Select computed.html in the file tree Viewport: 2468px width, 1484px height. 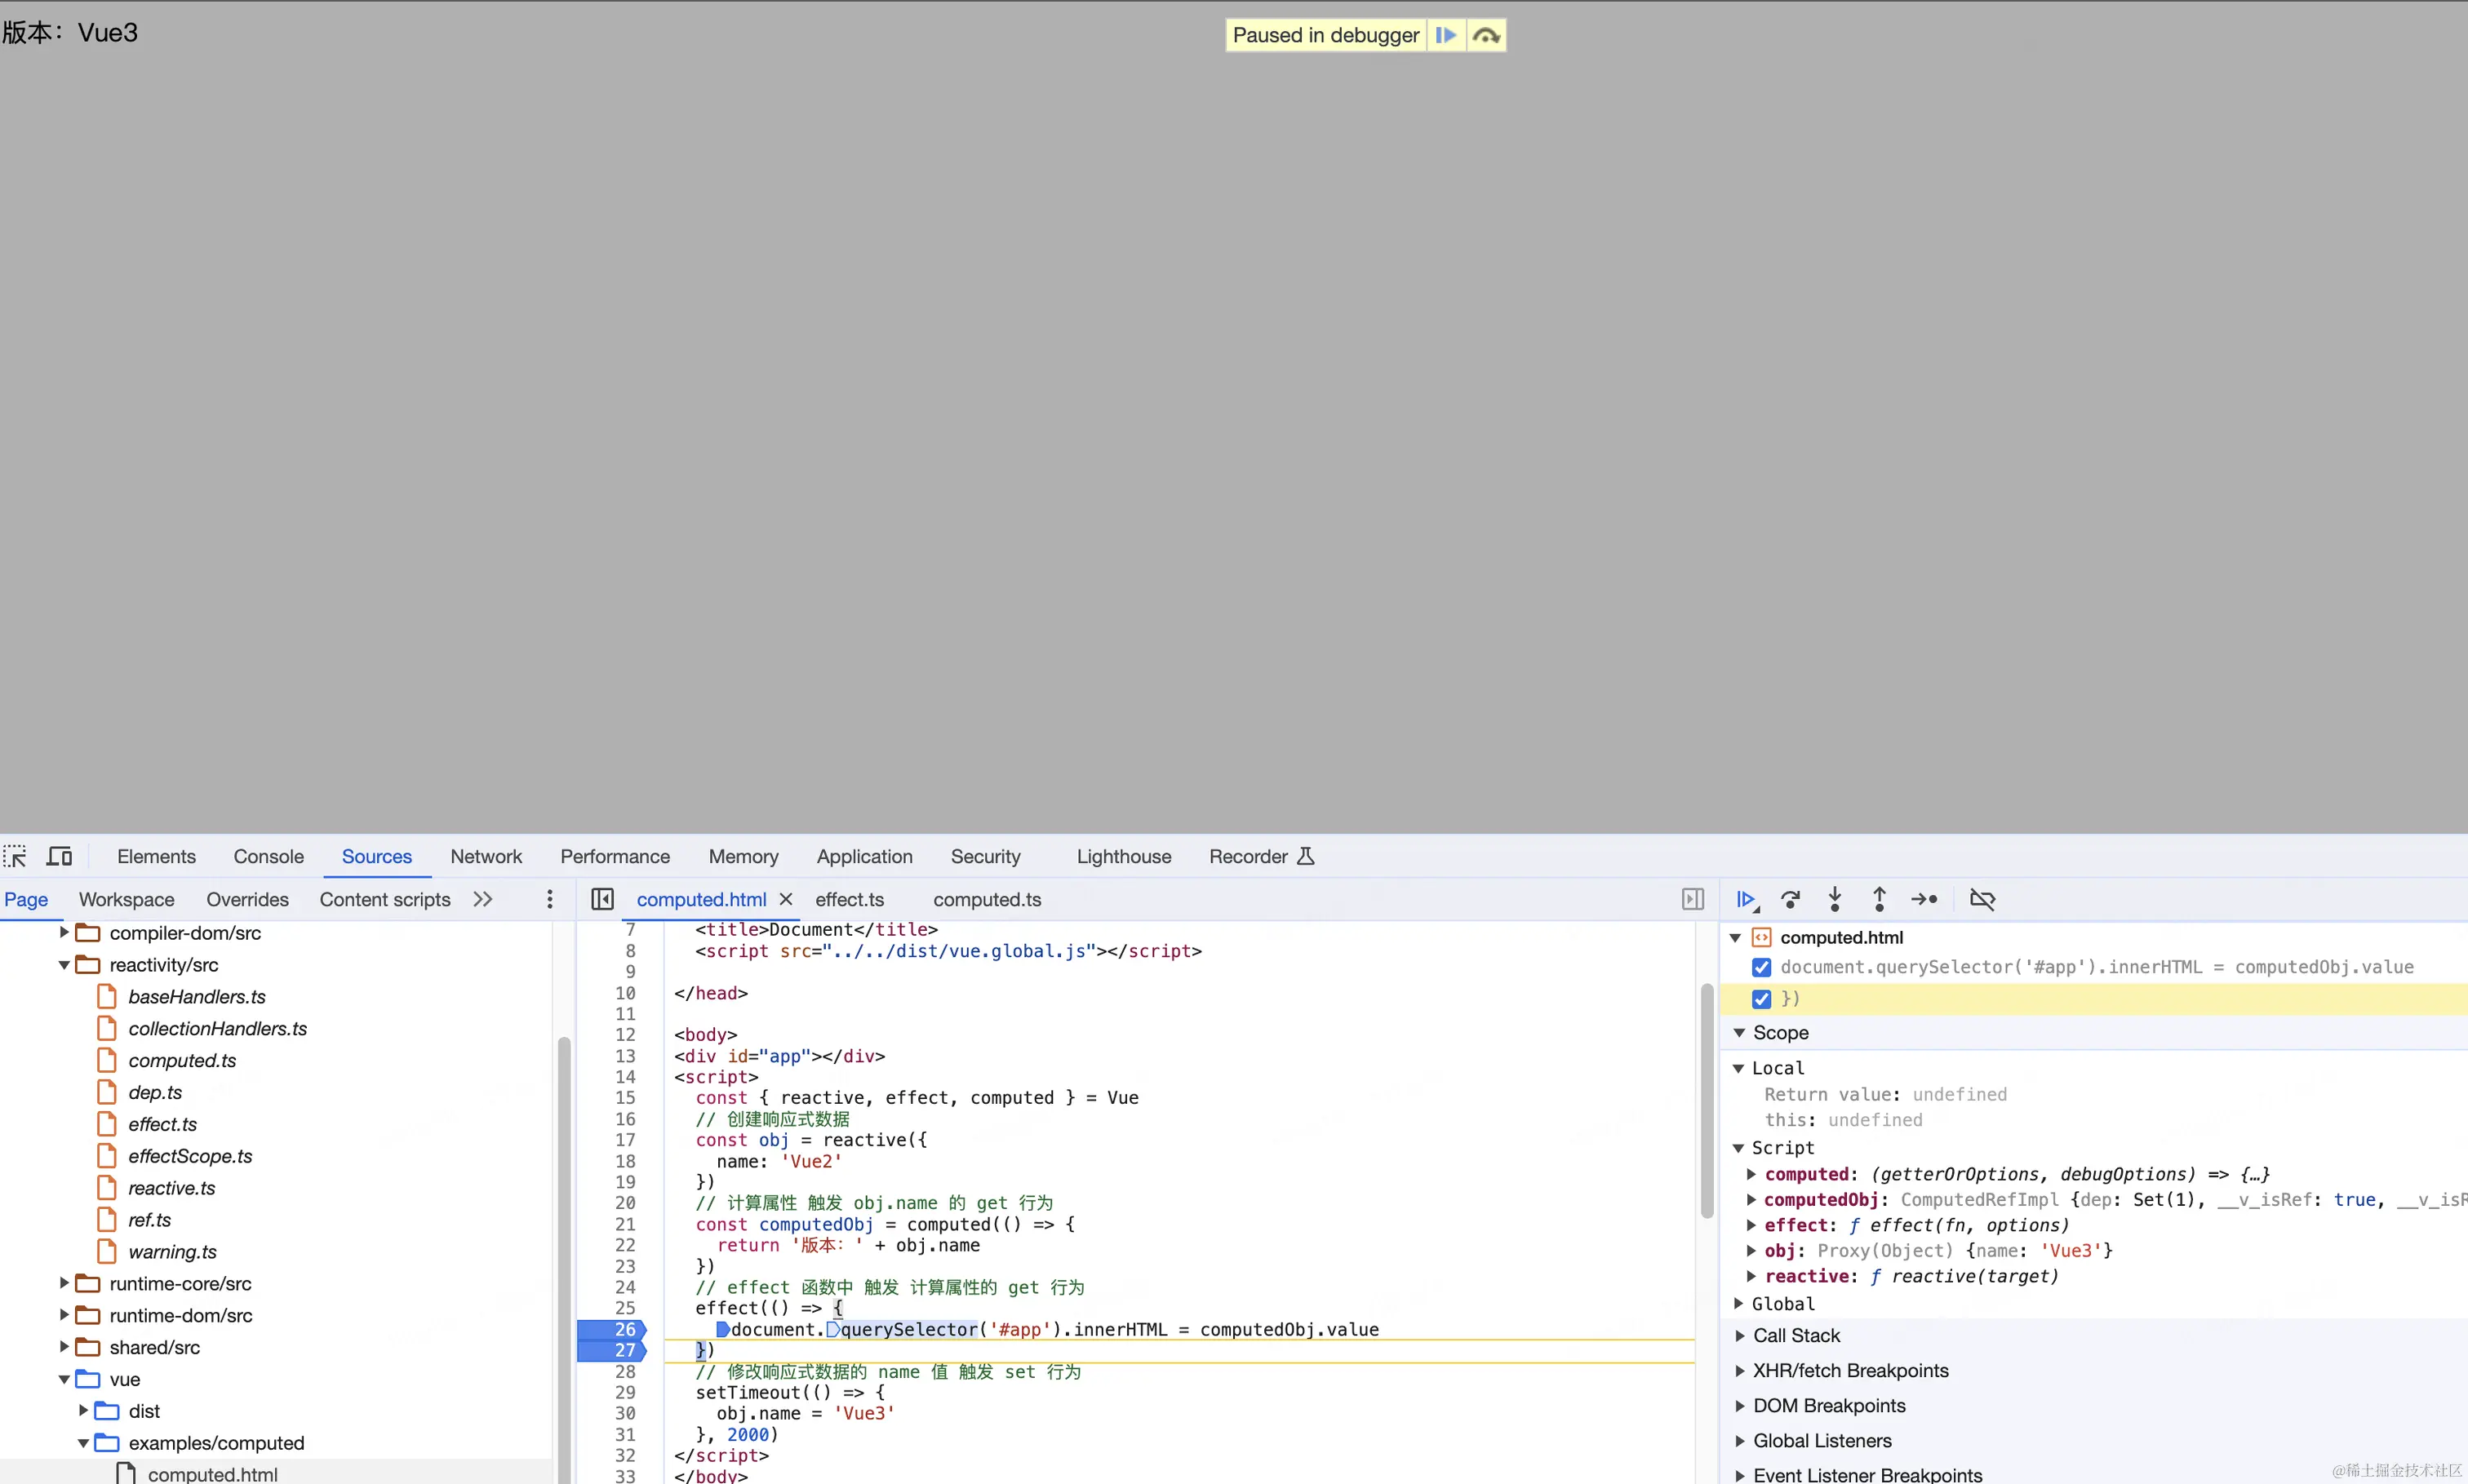pyautogui.click(x=212, y=1474)
